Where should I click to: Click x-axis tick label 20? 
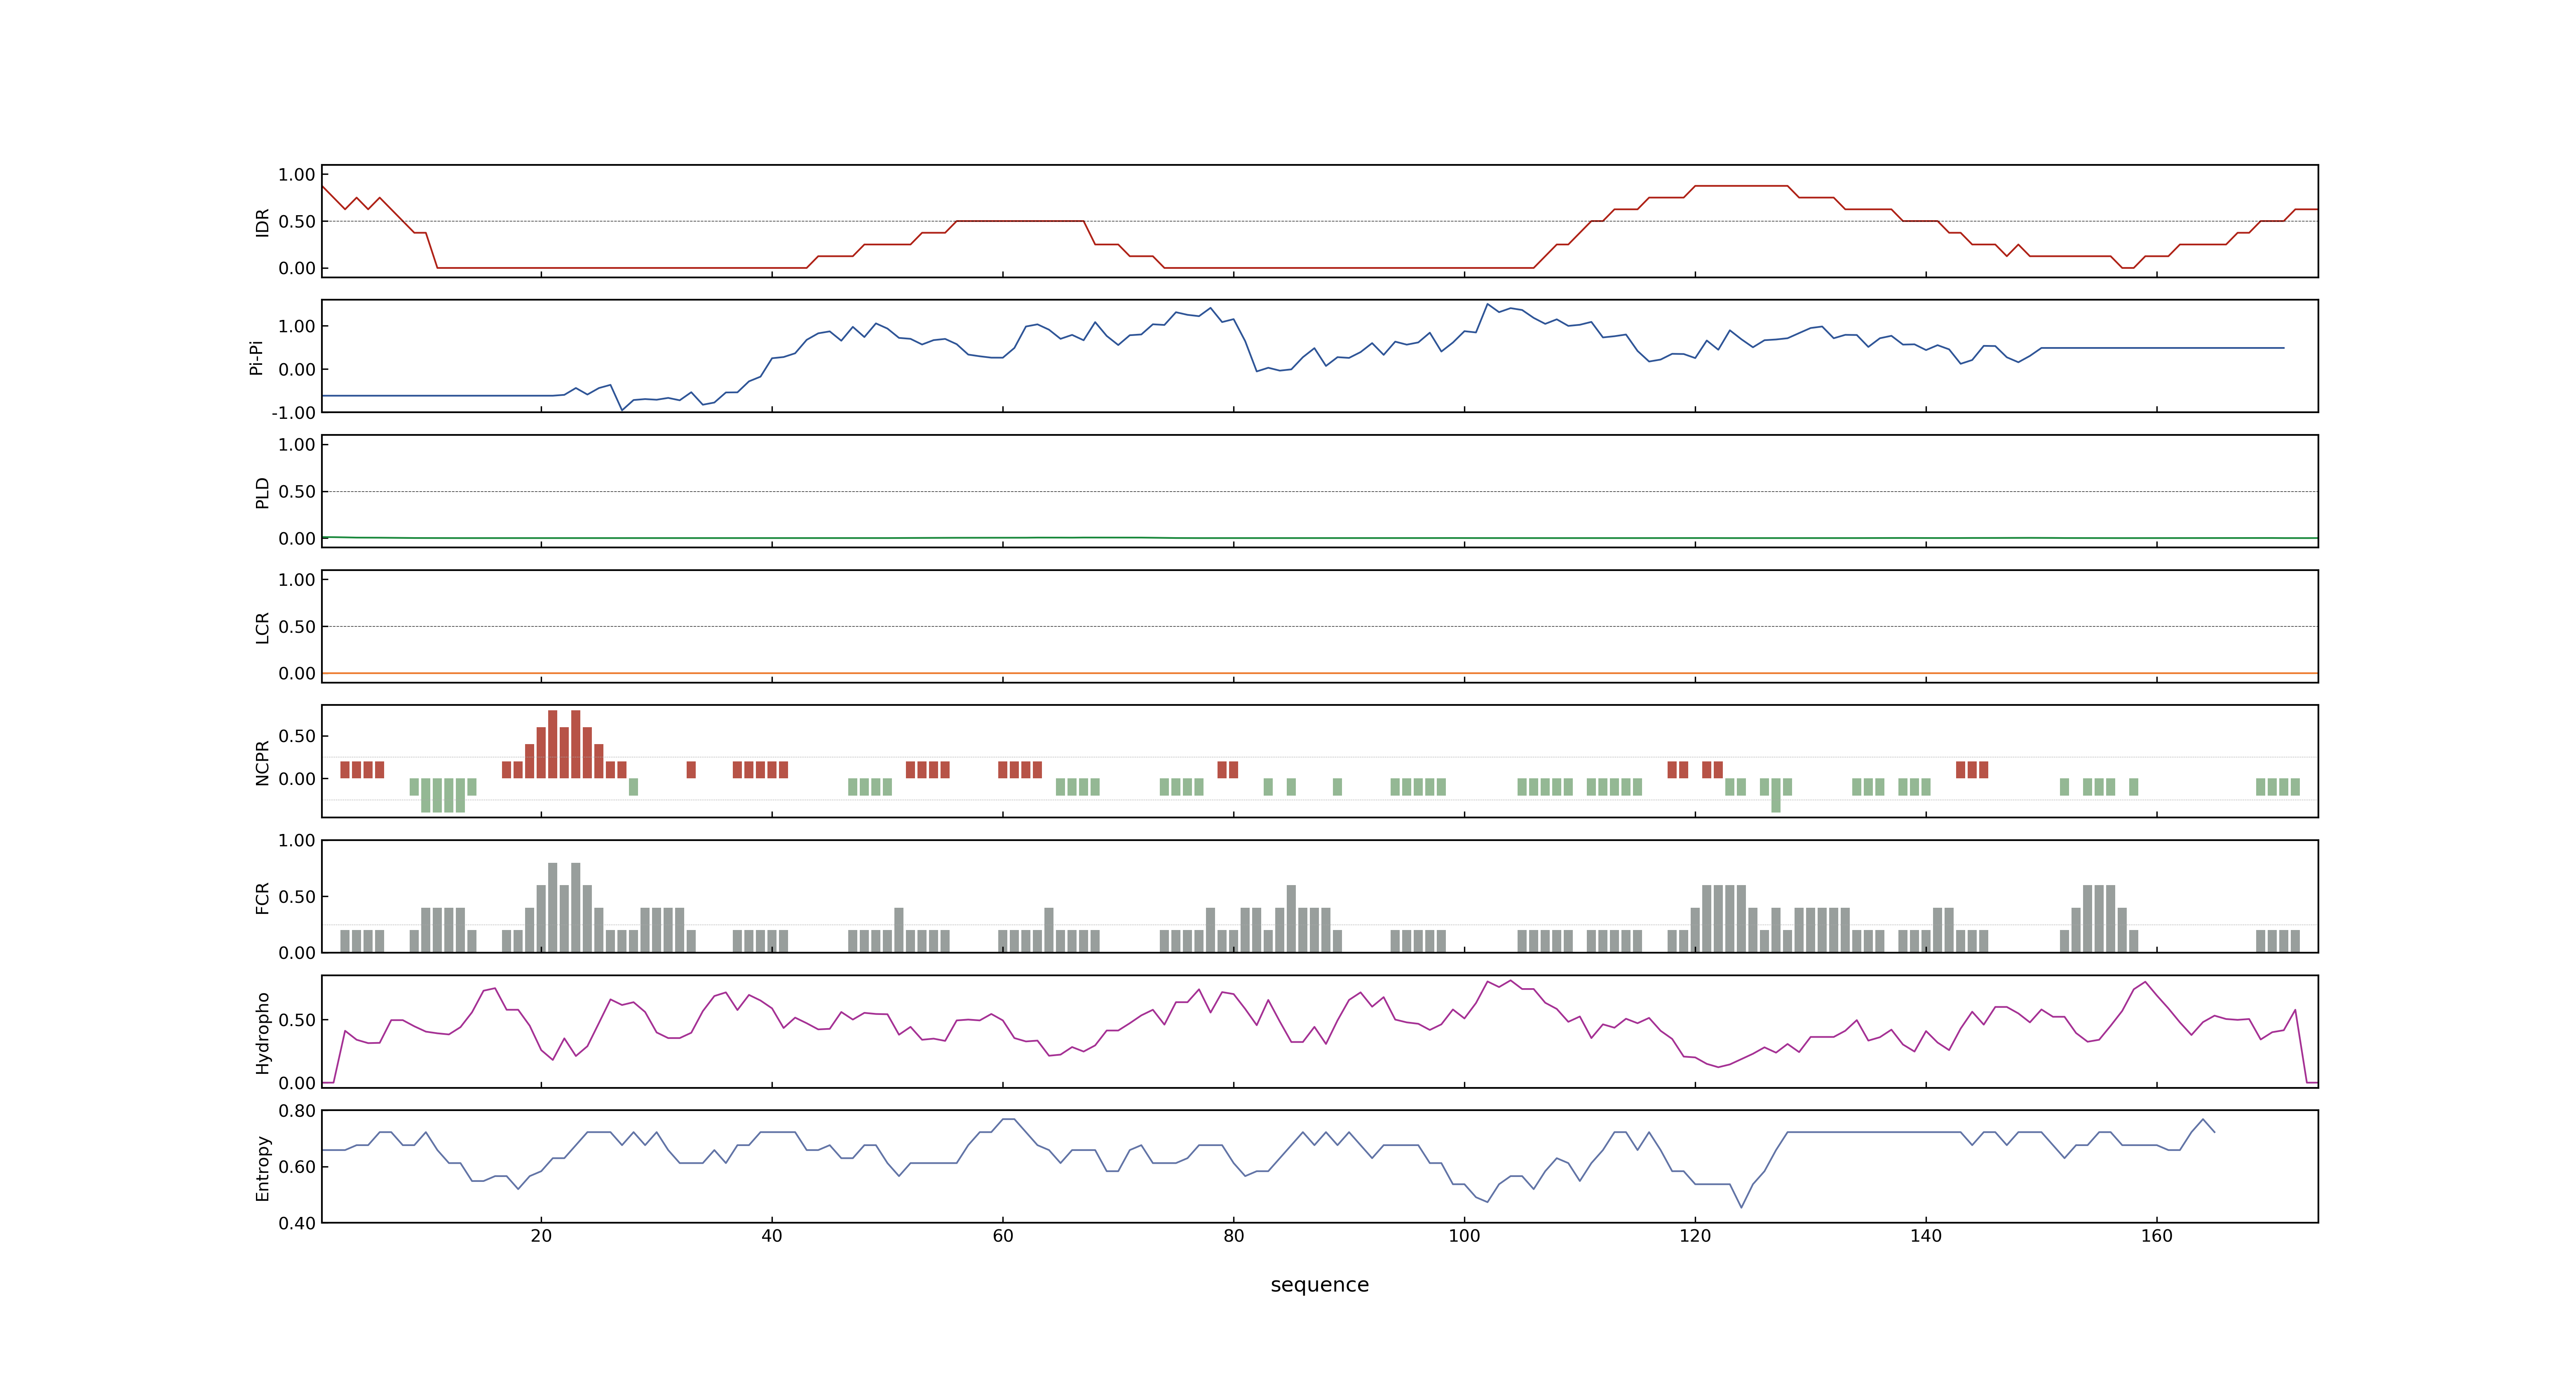click(x=541, y=1236)
